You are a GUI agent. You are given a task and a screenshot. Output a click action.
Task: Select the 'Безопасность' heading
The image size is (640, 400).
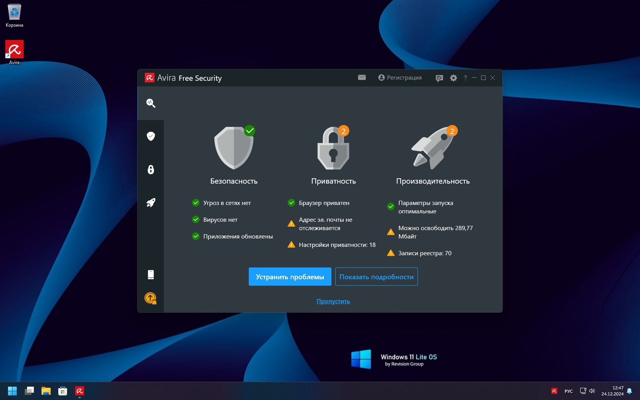point(234,181)
